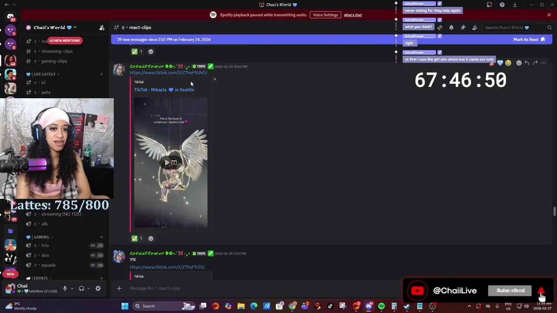557x313 pixels.
Task: Click the Windows taskbar search box
Action: [x=164, y=306]
